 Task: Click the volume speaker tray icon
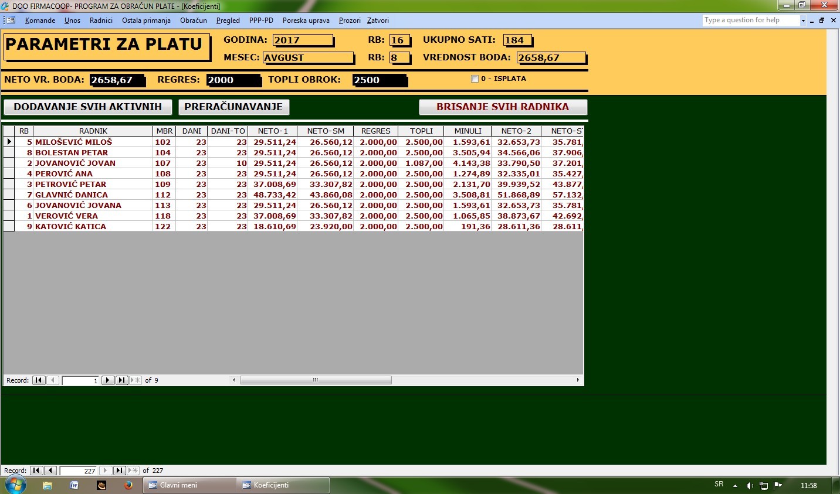(749, 485)
